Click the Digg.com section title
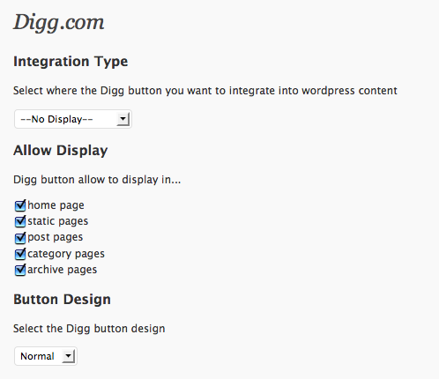This screenshot has height=379, width=439. tap(59, 23)
